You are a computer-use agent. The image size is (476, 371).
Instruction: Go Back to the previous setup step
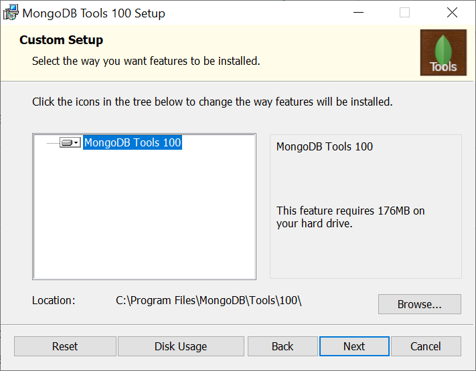click(283, 346)
